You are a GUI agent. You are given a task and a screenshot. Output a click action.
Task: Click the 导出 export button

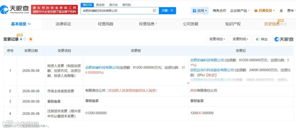pos(262,39)
